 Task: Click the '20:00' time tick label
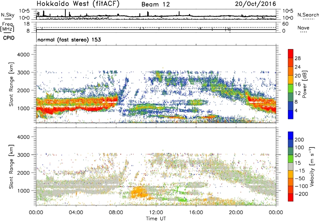[x=236, y=213]
